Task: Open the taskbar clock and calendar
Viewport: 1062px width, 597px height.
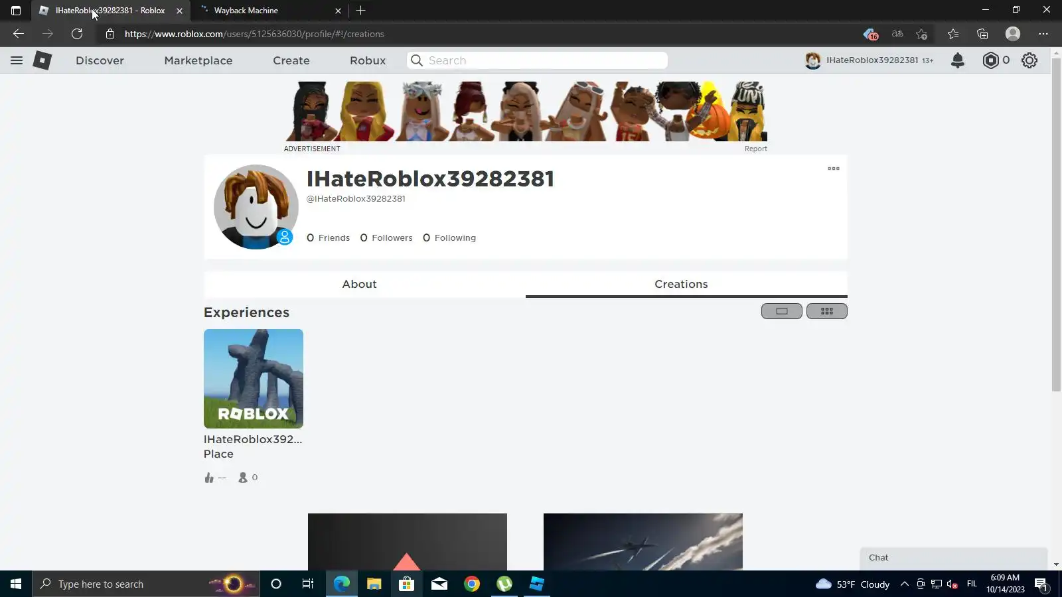Action: click(1005, 584)
